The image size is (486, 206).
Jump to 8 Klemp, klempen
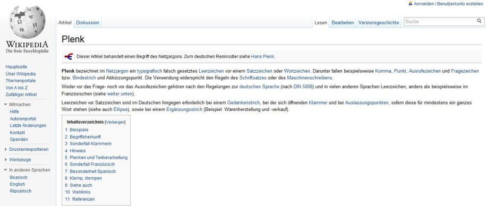click(x=83, y=178)
